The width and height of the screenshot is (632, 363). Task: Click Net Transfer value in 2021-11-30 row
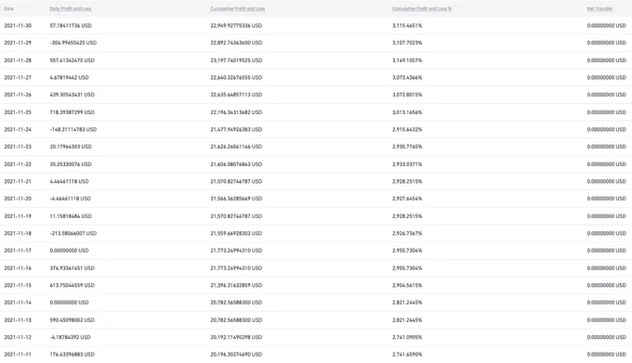(607, 25)
